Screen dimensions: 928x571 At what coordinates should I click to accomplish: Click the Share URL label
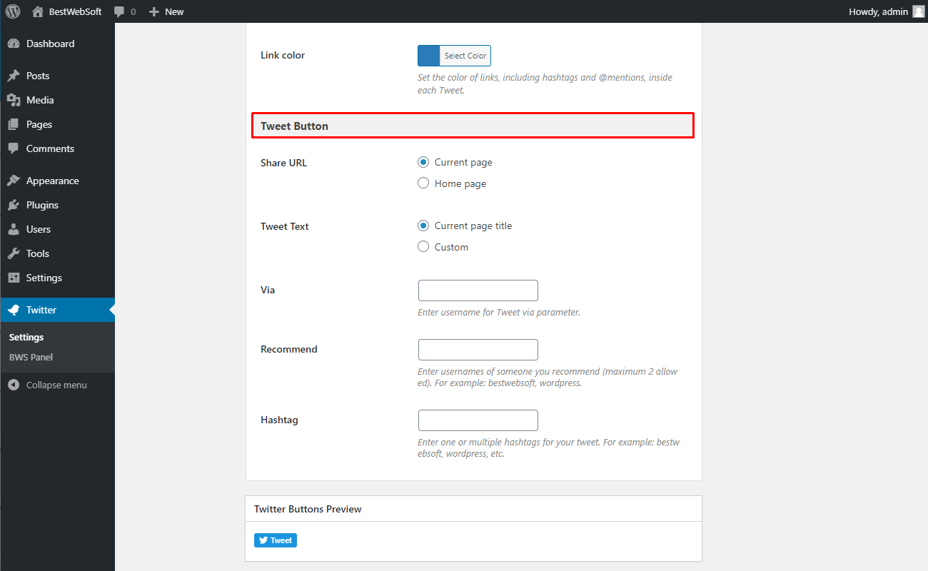[283, 163]
